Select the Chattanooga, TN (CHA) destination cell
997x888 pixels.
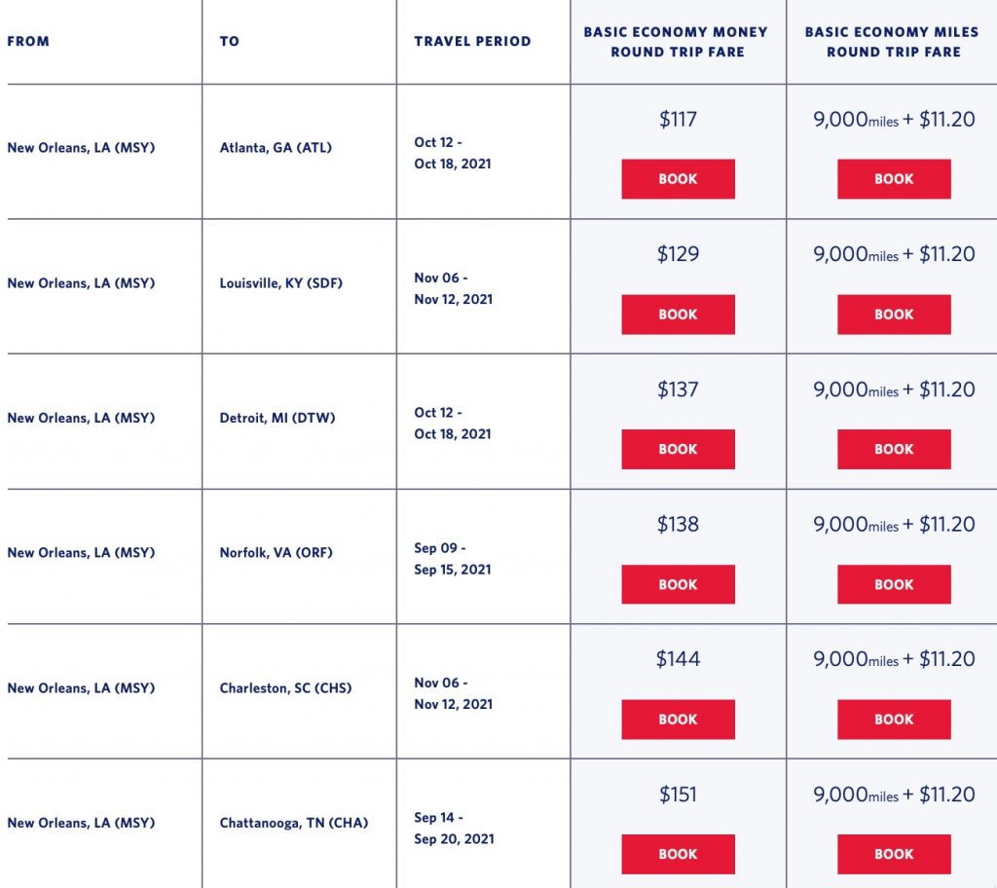(x=294, y=824)
